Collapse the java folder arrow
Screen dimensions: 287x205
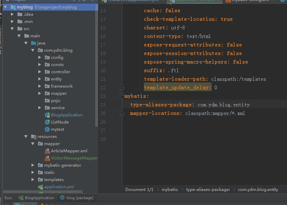[x=26, y=43]
